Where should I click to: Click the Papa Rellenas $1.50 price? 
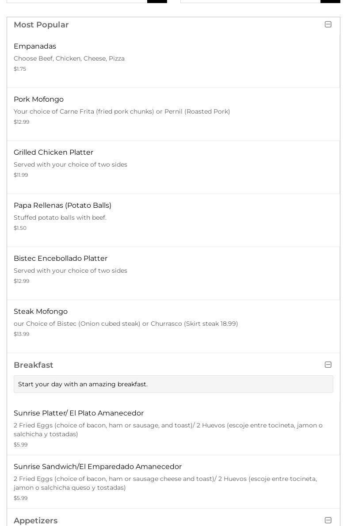[x=20, y=228]
